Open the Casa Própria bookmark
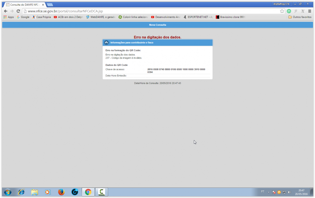Viewport: 315px width, 198px height. (x=42, y=17)
